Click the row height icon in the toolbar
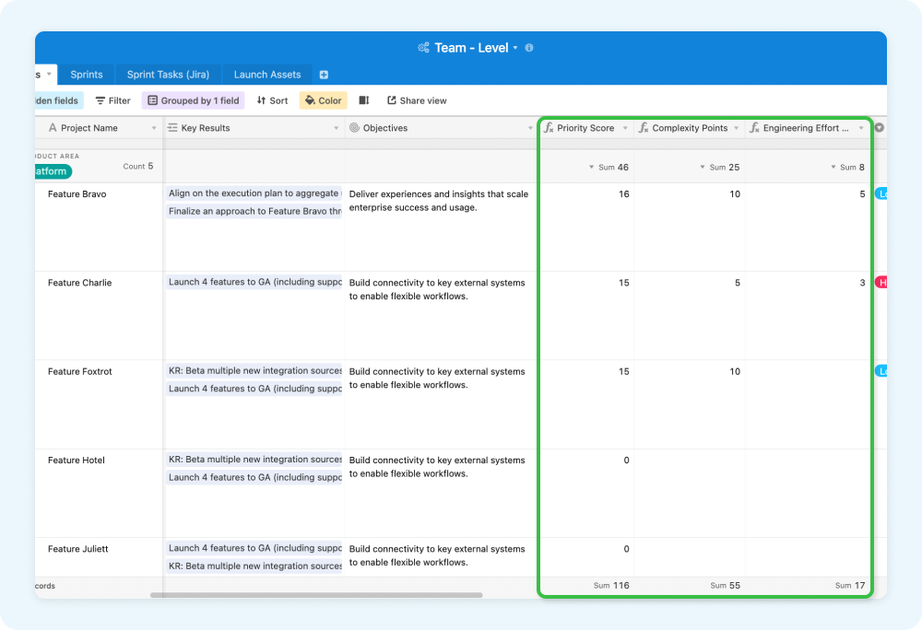Viewport: 922px width, 630px height. coord(365,100)
